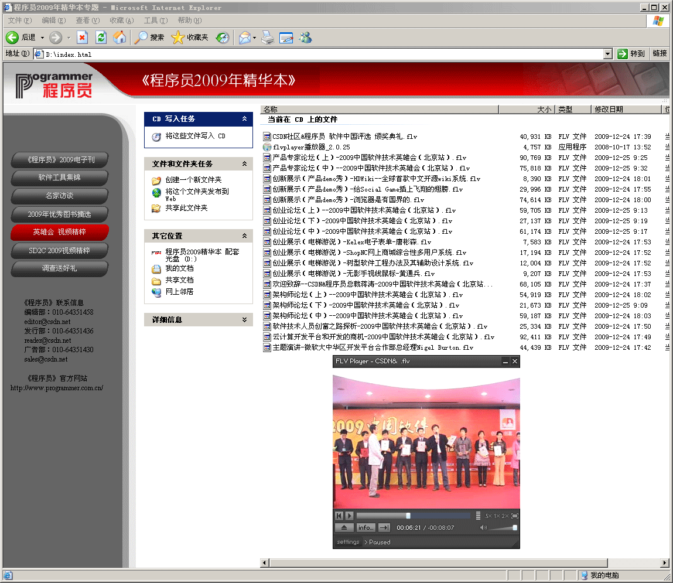Click the eject button in FLV Player

pyautogui.click(x=344, y=527)
